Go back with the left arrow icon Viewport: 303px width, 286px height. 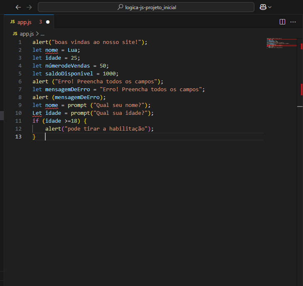[x=18, y=7]
